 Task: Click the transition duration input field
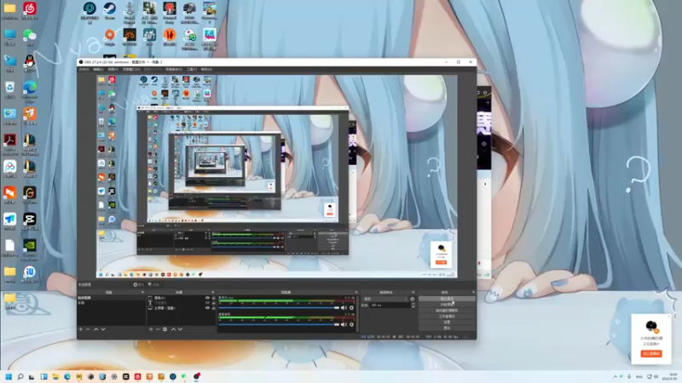(390, 306)
